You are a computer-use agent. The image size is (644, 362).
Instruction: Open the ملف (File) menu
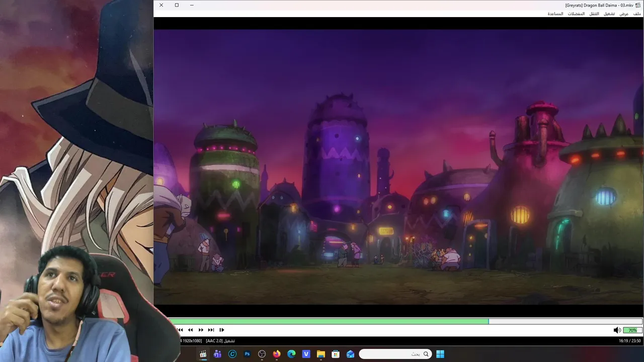(x=637, y=14)
